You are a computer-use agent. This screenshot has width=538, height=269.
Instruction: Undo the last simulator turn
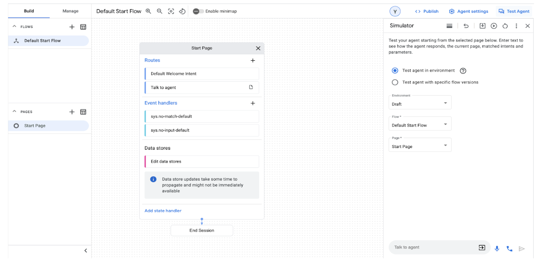pos(466,26)
